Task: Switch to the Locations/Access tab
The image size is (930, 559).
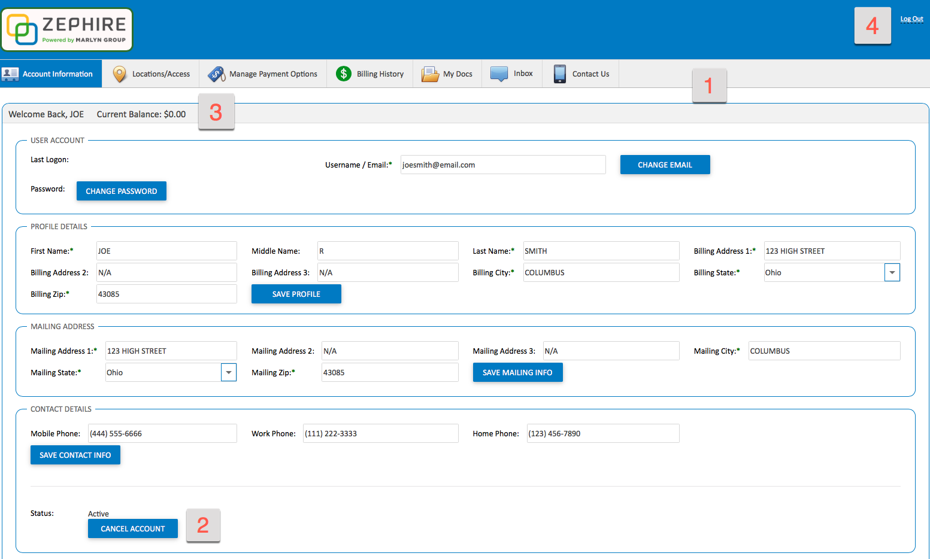Action: [x=160, y=74]
